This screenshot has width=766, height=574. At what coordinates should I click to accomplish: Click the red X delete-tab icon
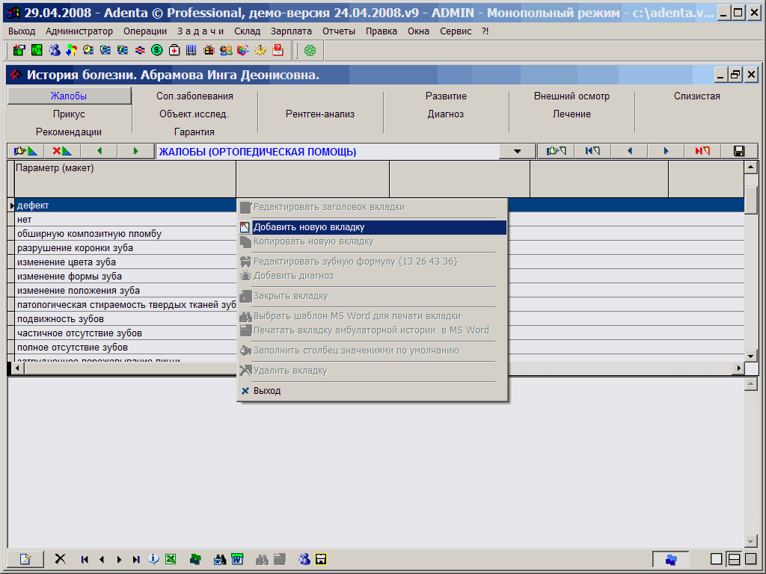click(62, 151)
